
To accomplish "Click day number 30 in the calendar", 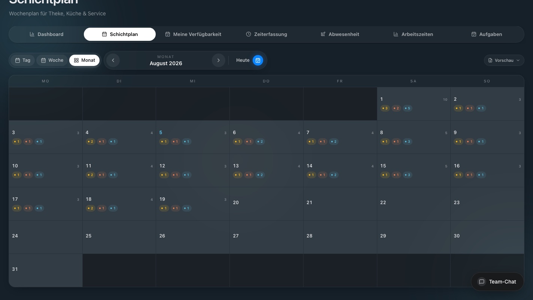I will point(457,236).
